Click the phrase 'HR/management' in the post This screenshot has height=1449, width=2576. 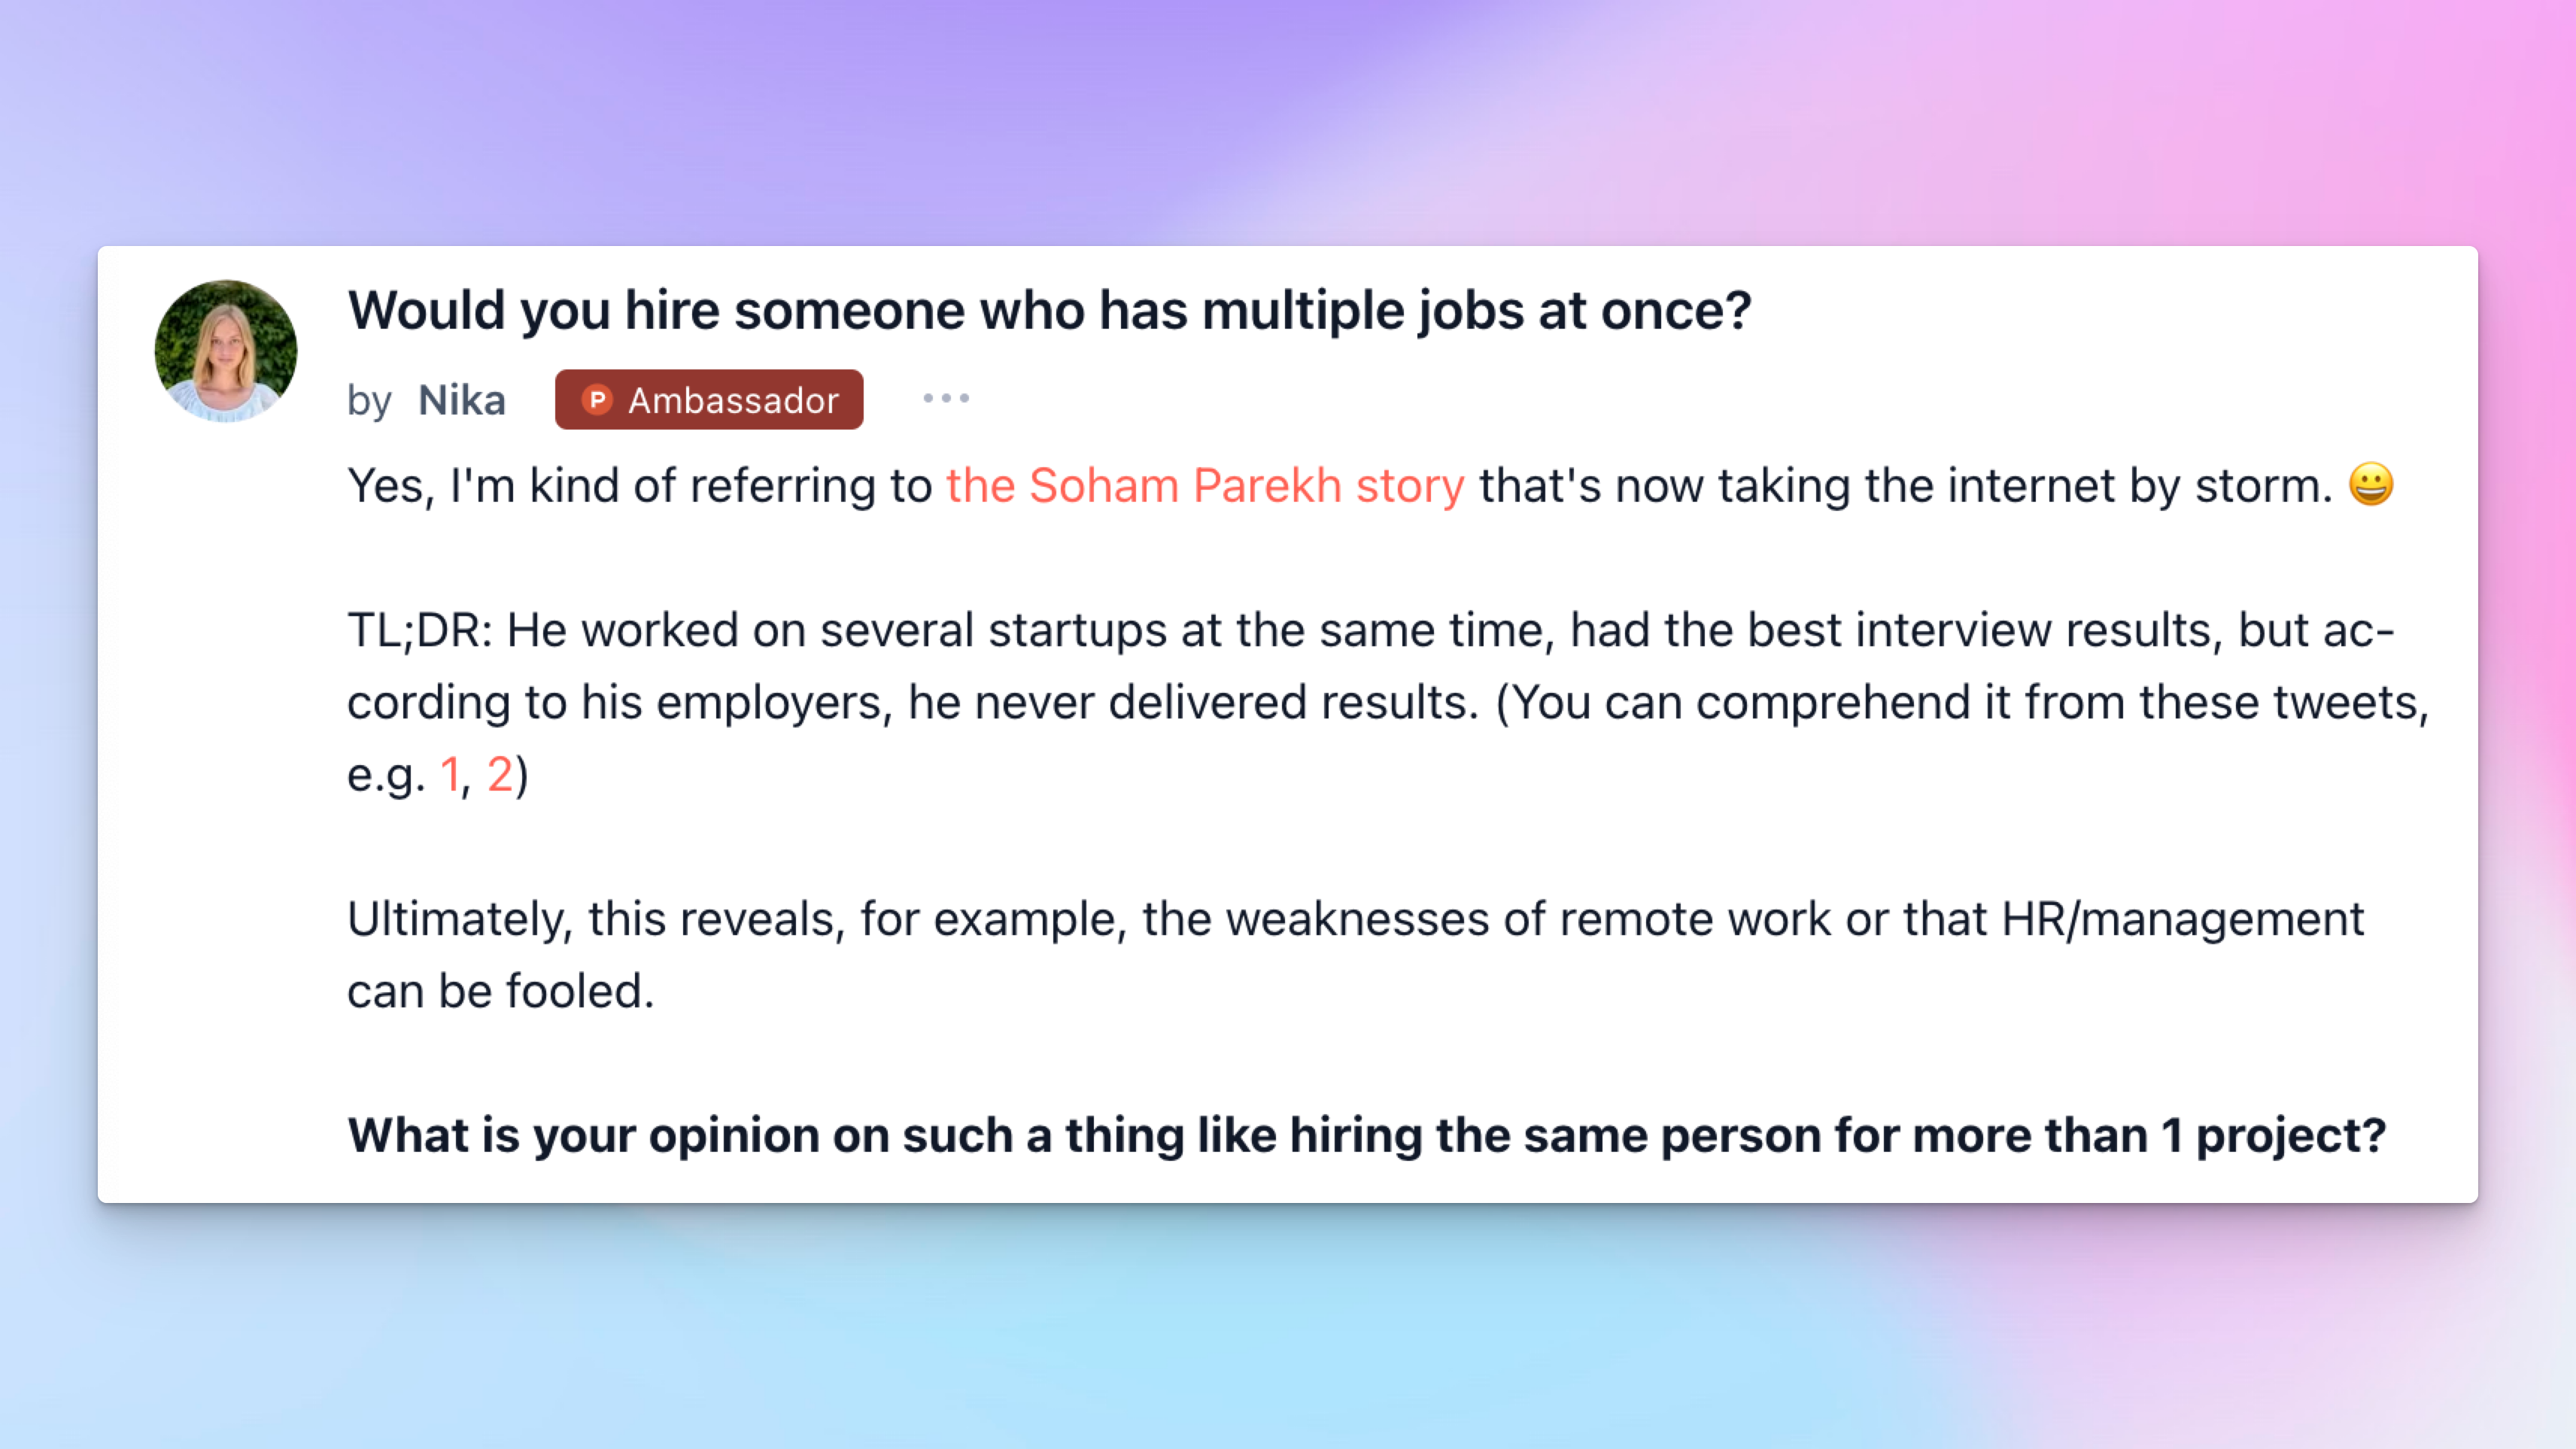[x=2182, y=919]
